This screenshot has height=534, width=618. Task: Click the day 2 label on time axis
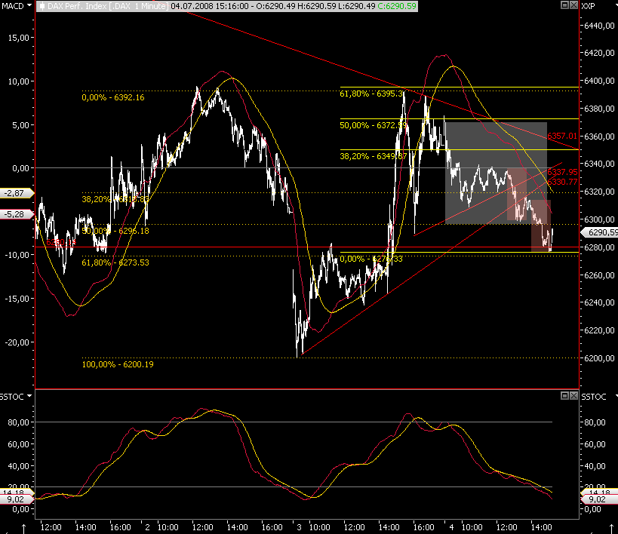(147, 527)
